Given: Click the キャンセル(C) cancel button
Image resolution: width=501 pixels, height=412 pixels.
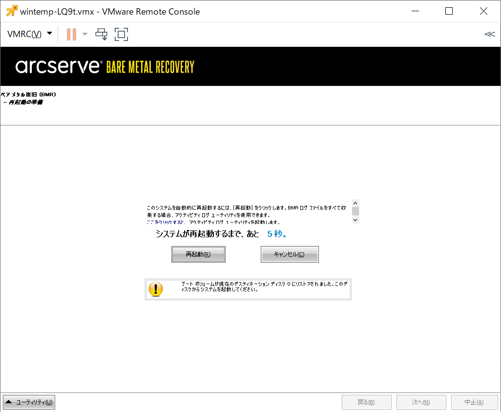Looking at the screenshot, I should (x=290, y=254).
